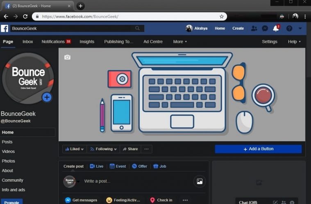Select Home in the left sidebar
This screenshot has width=311, height=204.
click(27, 132)
